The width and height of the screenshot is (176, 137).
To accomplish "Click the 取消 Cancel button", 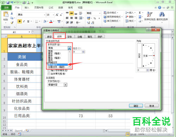I will click(x=152, y=106).
